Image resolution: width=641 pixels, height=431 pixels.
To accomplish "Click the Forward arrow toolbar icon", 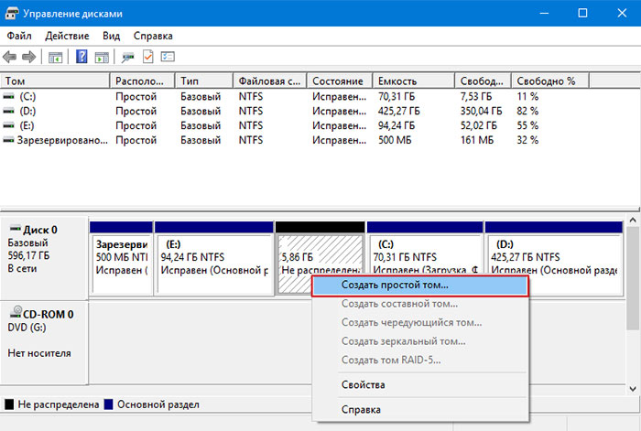I will click(x=28, y=57).
